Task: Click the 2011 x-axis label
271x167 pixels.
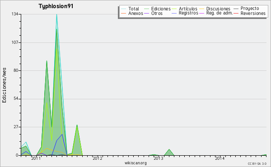Action: coord(36,158)
